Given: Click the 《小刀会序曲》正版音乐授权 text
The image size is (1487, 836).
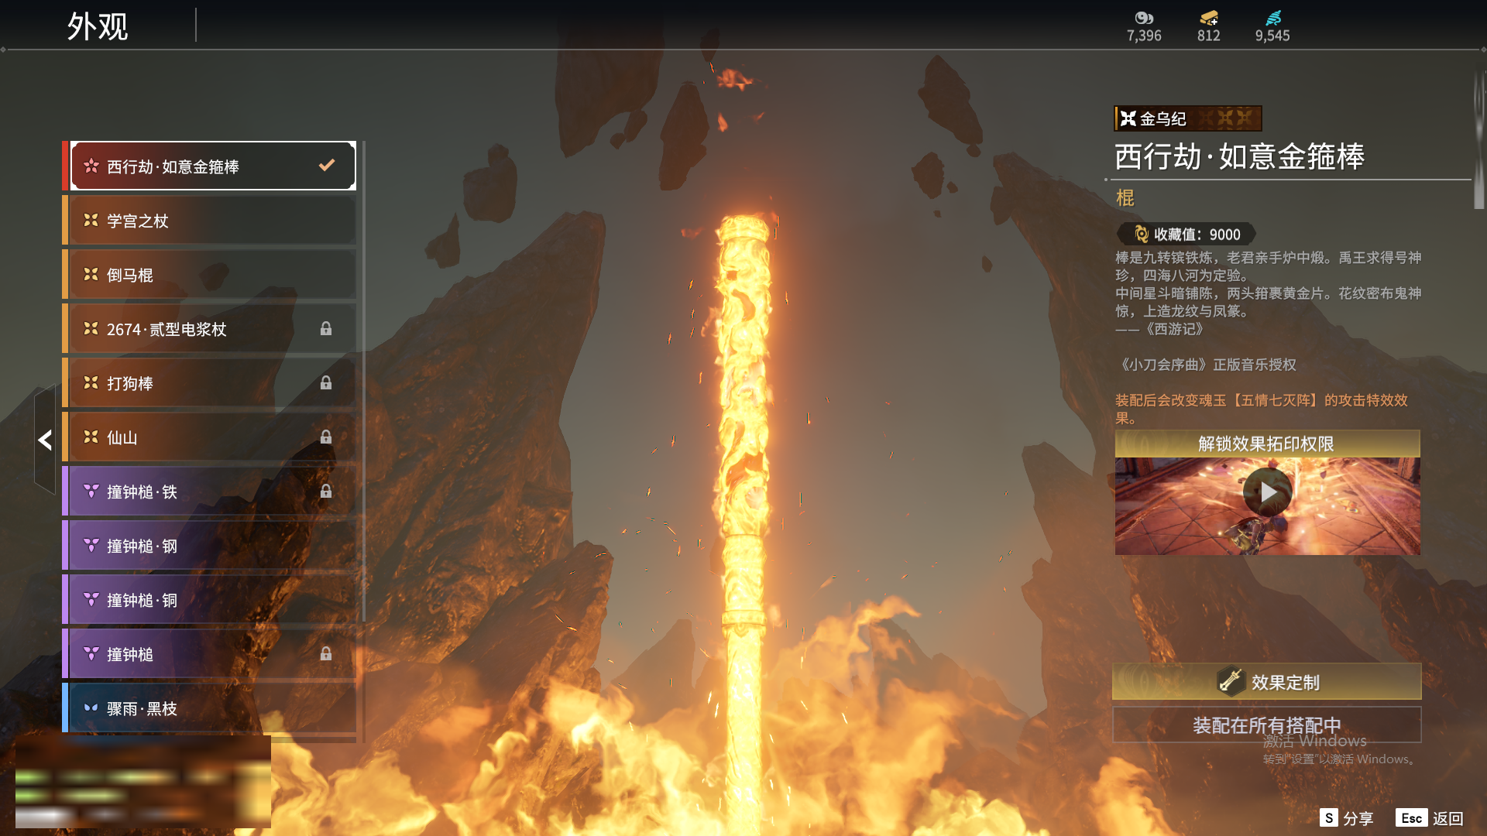Looking at the screenshot, I should [1206, 365].
